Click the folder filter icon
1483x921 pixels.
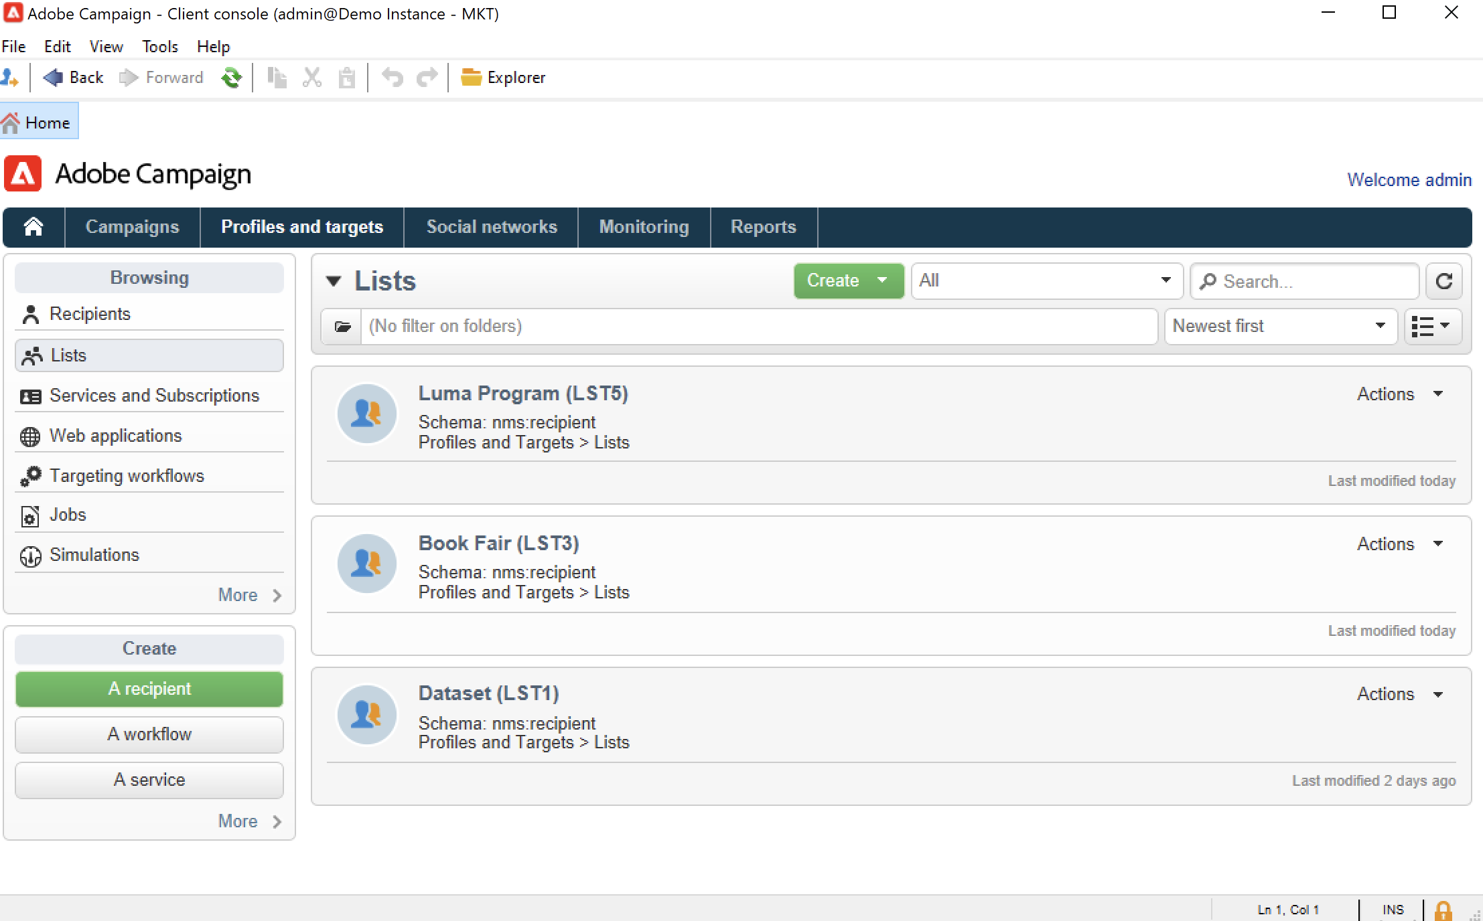point(342,327)
